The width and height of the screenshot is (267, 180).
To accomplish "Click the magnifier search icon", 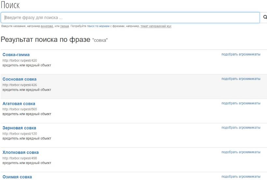I will tap(264, 18).
